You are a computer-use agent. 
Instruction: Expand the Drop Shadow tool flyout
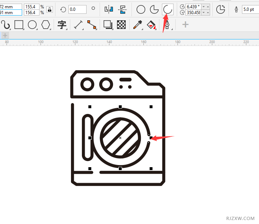(x=112, y=29)
